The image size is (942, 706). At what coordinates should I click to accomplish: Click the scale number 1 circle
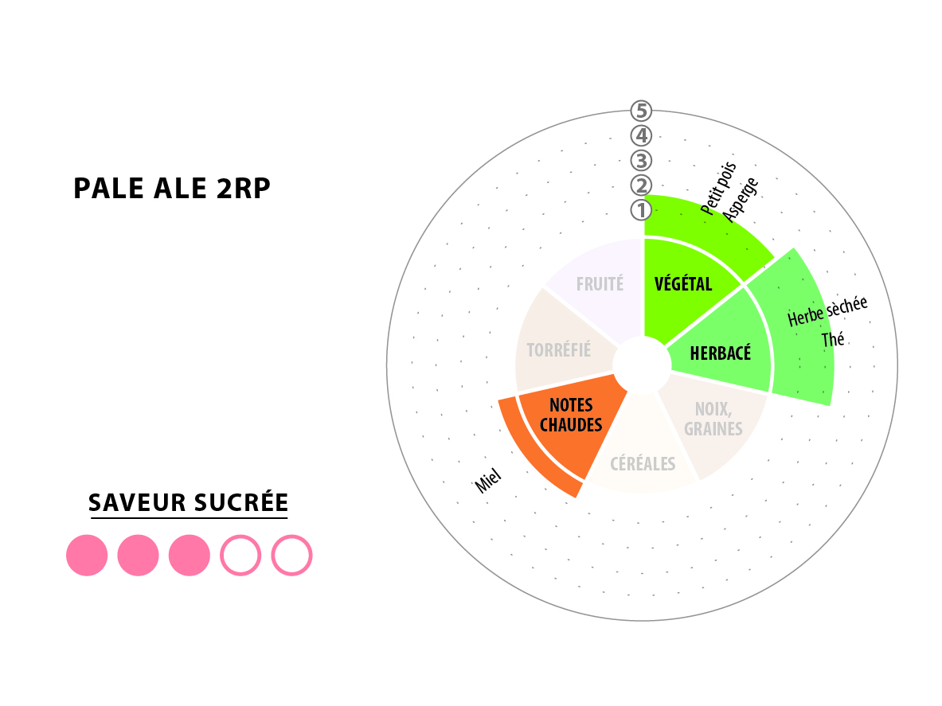click(x=641, y=210)
